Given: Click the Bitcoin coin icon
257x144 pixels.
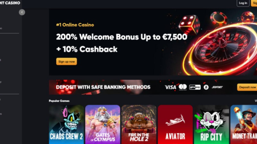Looking at the screenshot, I should 206,87.
